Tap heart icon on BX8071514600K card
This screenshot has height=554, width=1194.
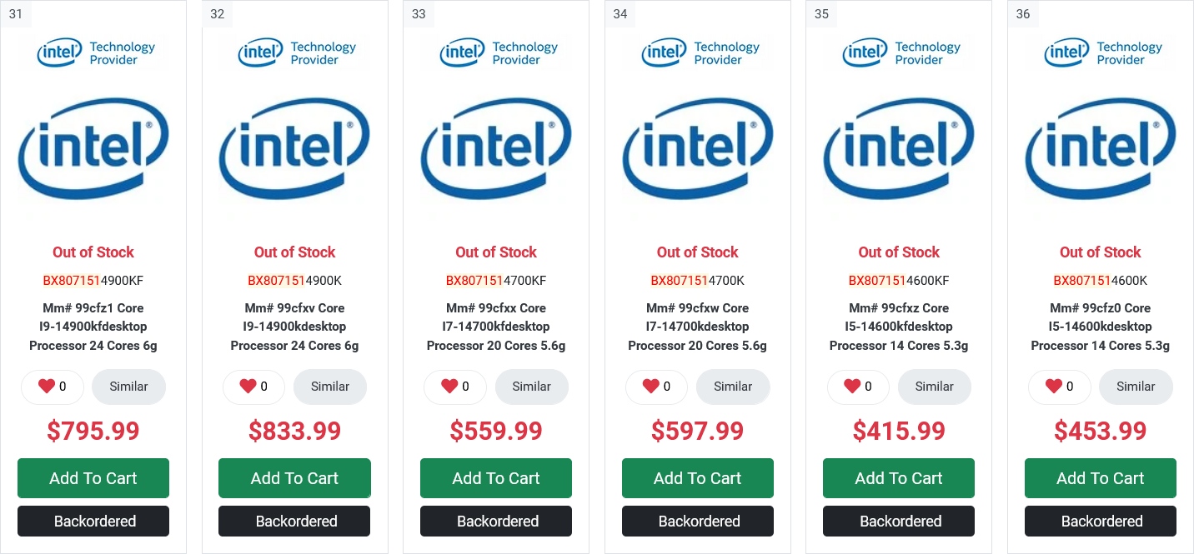1054,387
